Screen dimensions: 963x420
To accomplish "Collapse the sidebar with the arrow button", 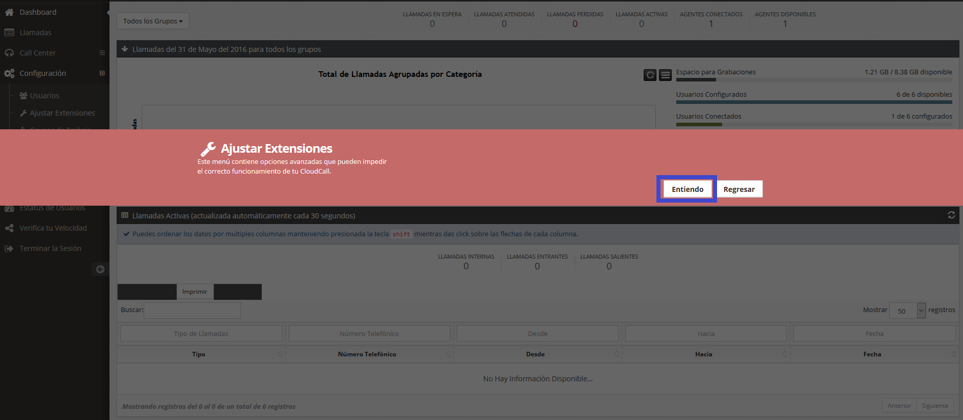I will 100,269.
